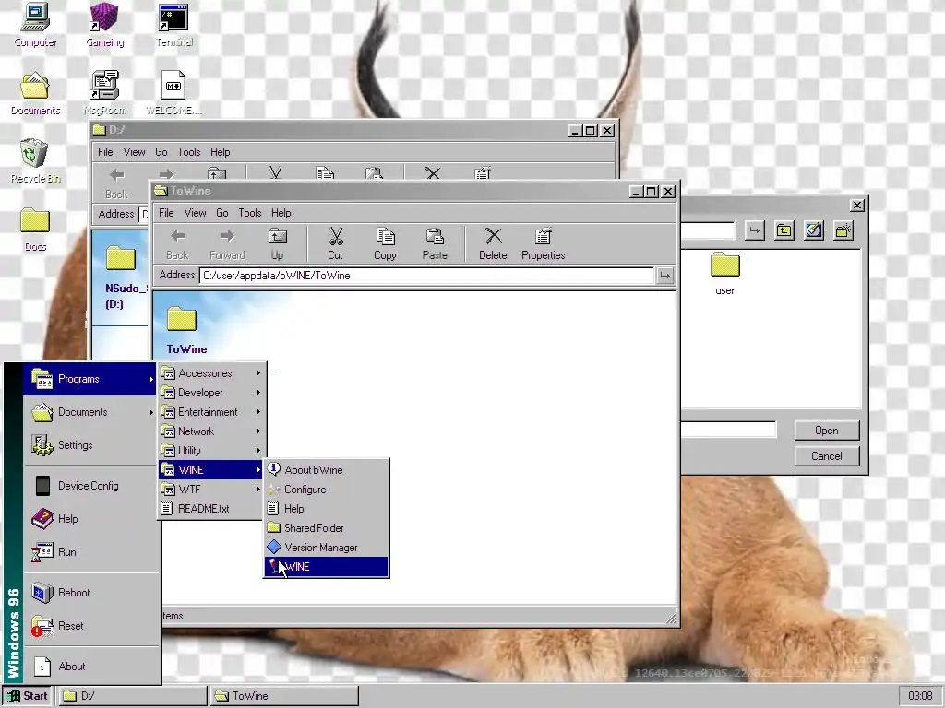Open the WELCOME markdown file icon
945x708 pixels.
pyautogui.click(x=173, y=93)
